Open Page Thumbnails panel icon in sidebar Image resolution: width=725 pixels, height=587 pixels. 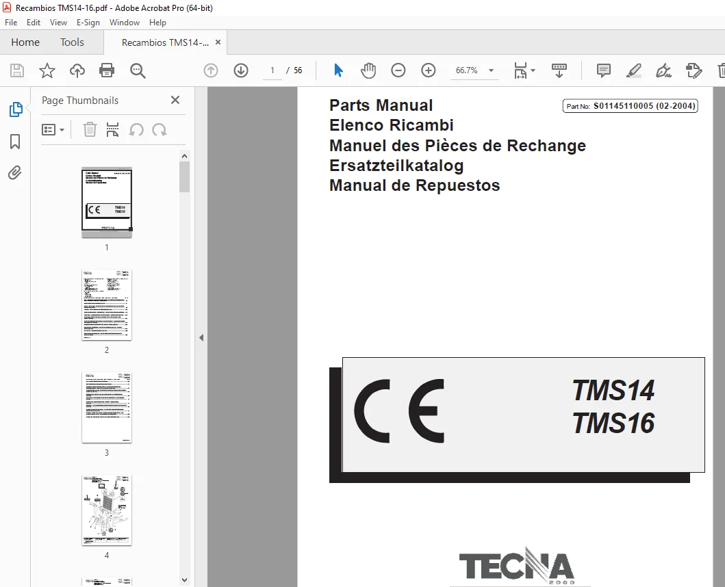tap(16, 109)
